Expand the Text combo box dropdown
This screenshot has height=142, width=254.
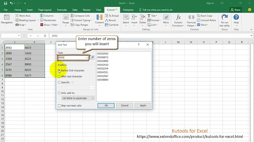(86, 58)
